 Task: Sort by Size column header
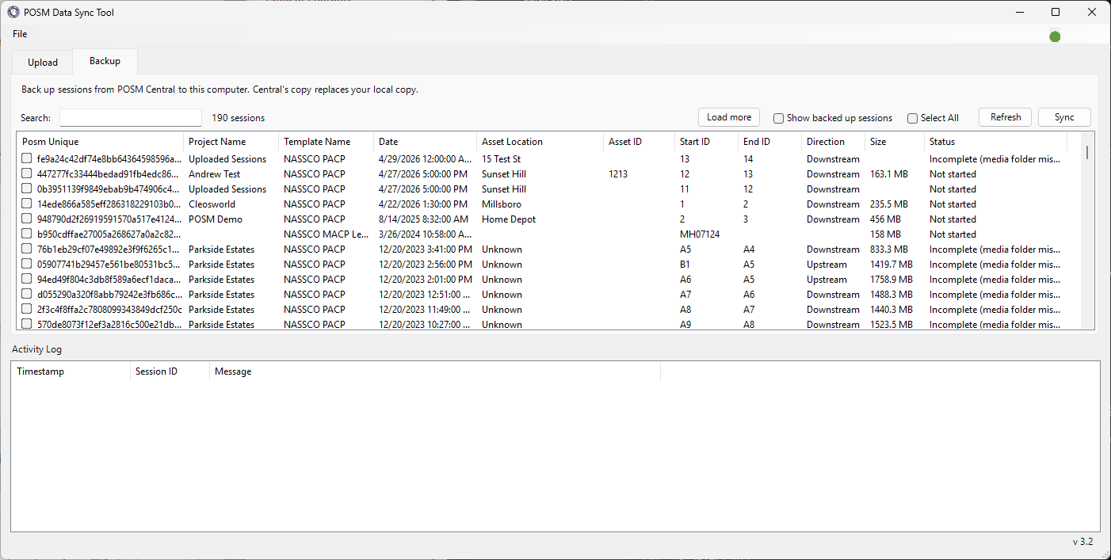click(x=895, y=142)
